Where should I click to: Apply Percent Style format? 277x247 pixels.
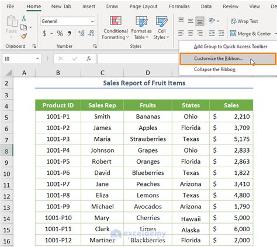(60, 33)
